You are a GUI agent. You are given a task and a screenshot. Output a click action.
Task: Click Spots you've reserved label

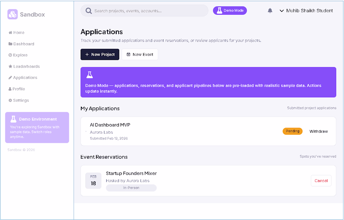pyautogui.click(x=318, y=156)
